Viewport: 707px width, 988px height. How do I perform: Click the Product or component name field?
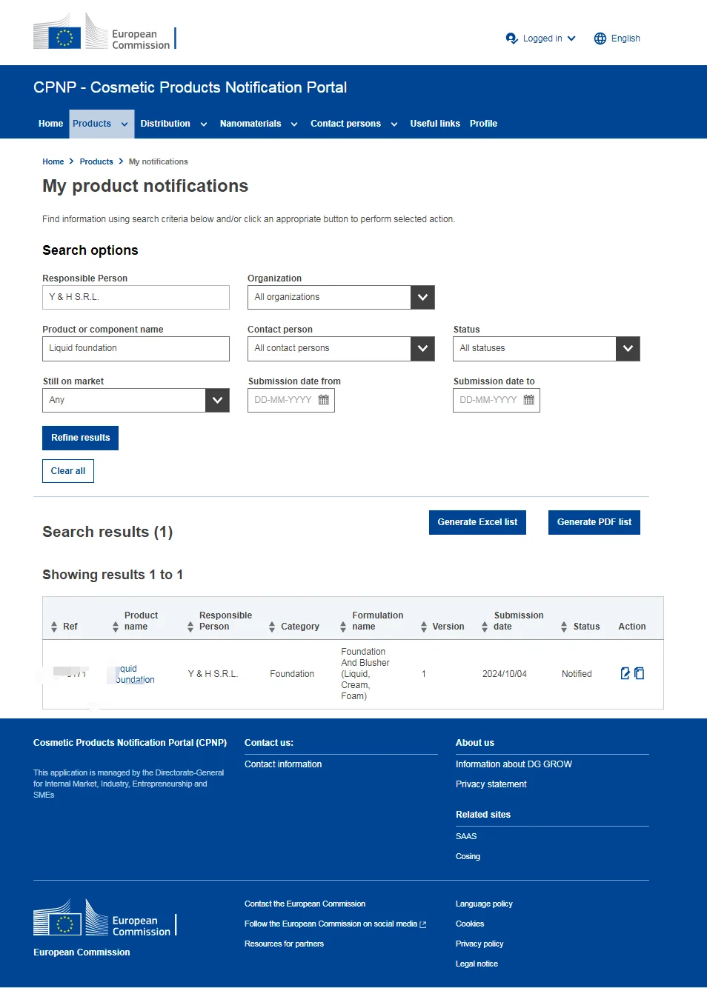click(136, 349)
